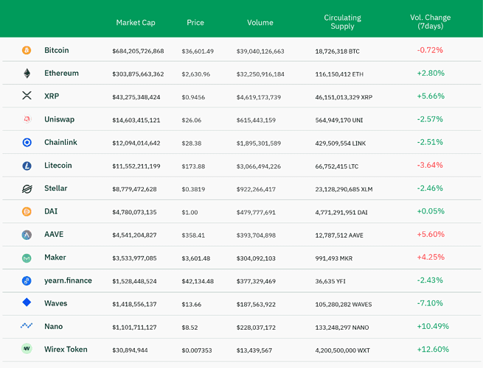The height and width of the screenshot is (368, 483).
Task: Open the Chainlink name link
Action: pyautogui.click(x=60, y=142)
